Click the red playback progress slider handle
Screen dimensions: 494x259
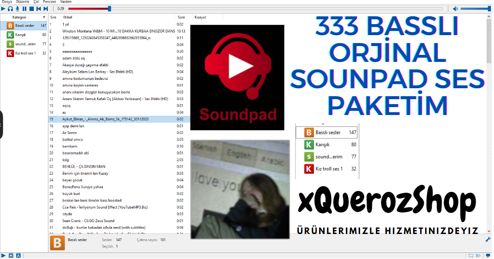tap(109, 9)
